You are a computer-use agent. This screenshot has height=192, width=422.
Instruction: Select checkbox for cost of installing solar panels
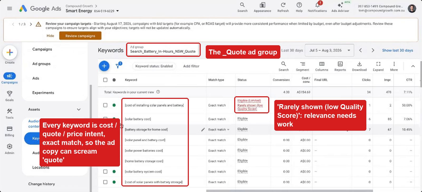coord(105,105)
